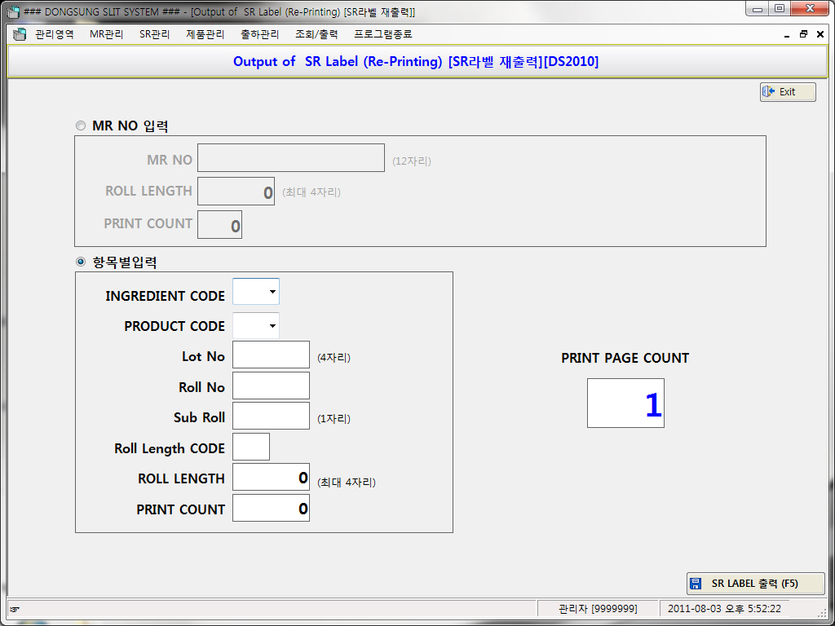Minimize the main application window
The width and height of the screenshot is (835, 626).
[x=758, y=9]
